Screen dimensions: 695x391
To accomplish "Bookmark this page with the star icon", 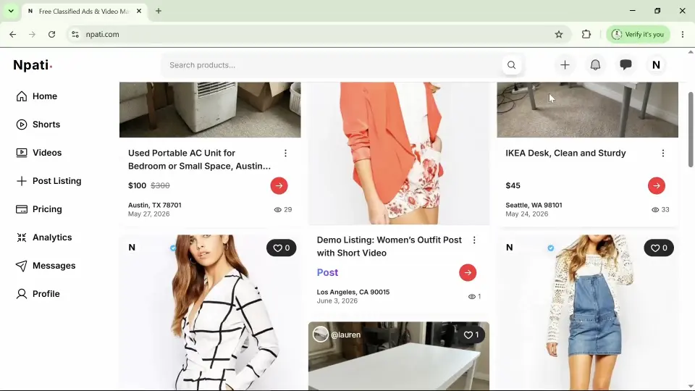I will click(x=558, y=34).
